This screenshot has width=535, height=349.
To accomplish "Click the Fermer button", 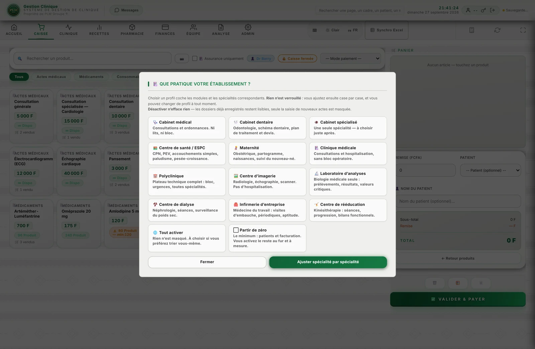I will 207,262.
